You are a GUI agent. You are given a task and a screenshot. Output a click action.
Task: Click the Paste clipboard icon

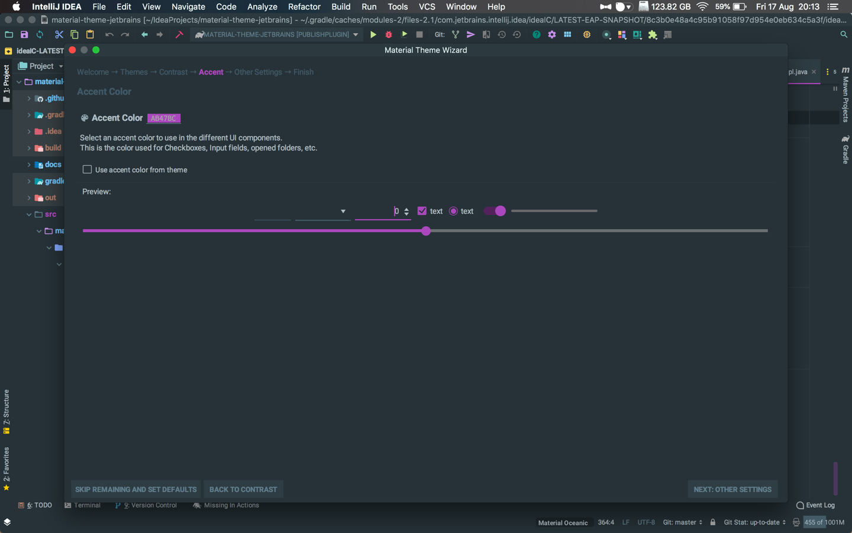[90, 35]
